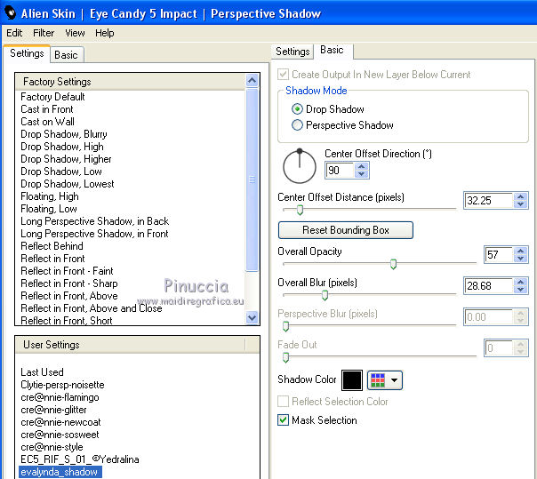This screenshot has width=537, height=479.
Task: Select Reflect in Front - Sharp preset
Action: tap(68, 283)
